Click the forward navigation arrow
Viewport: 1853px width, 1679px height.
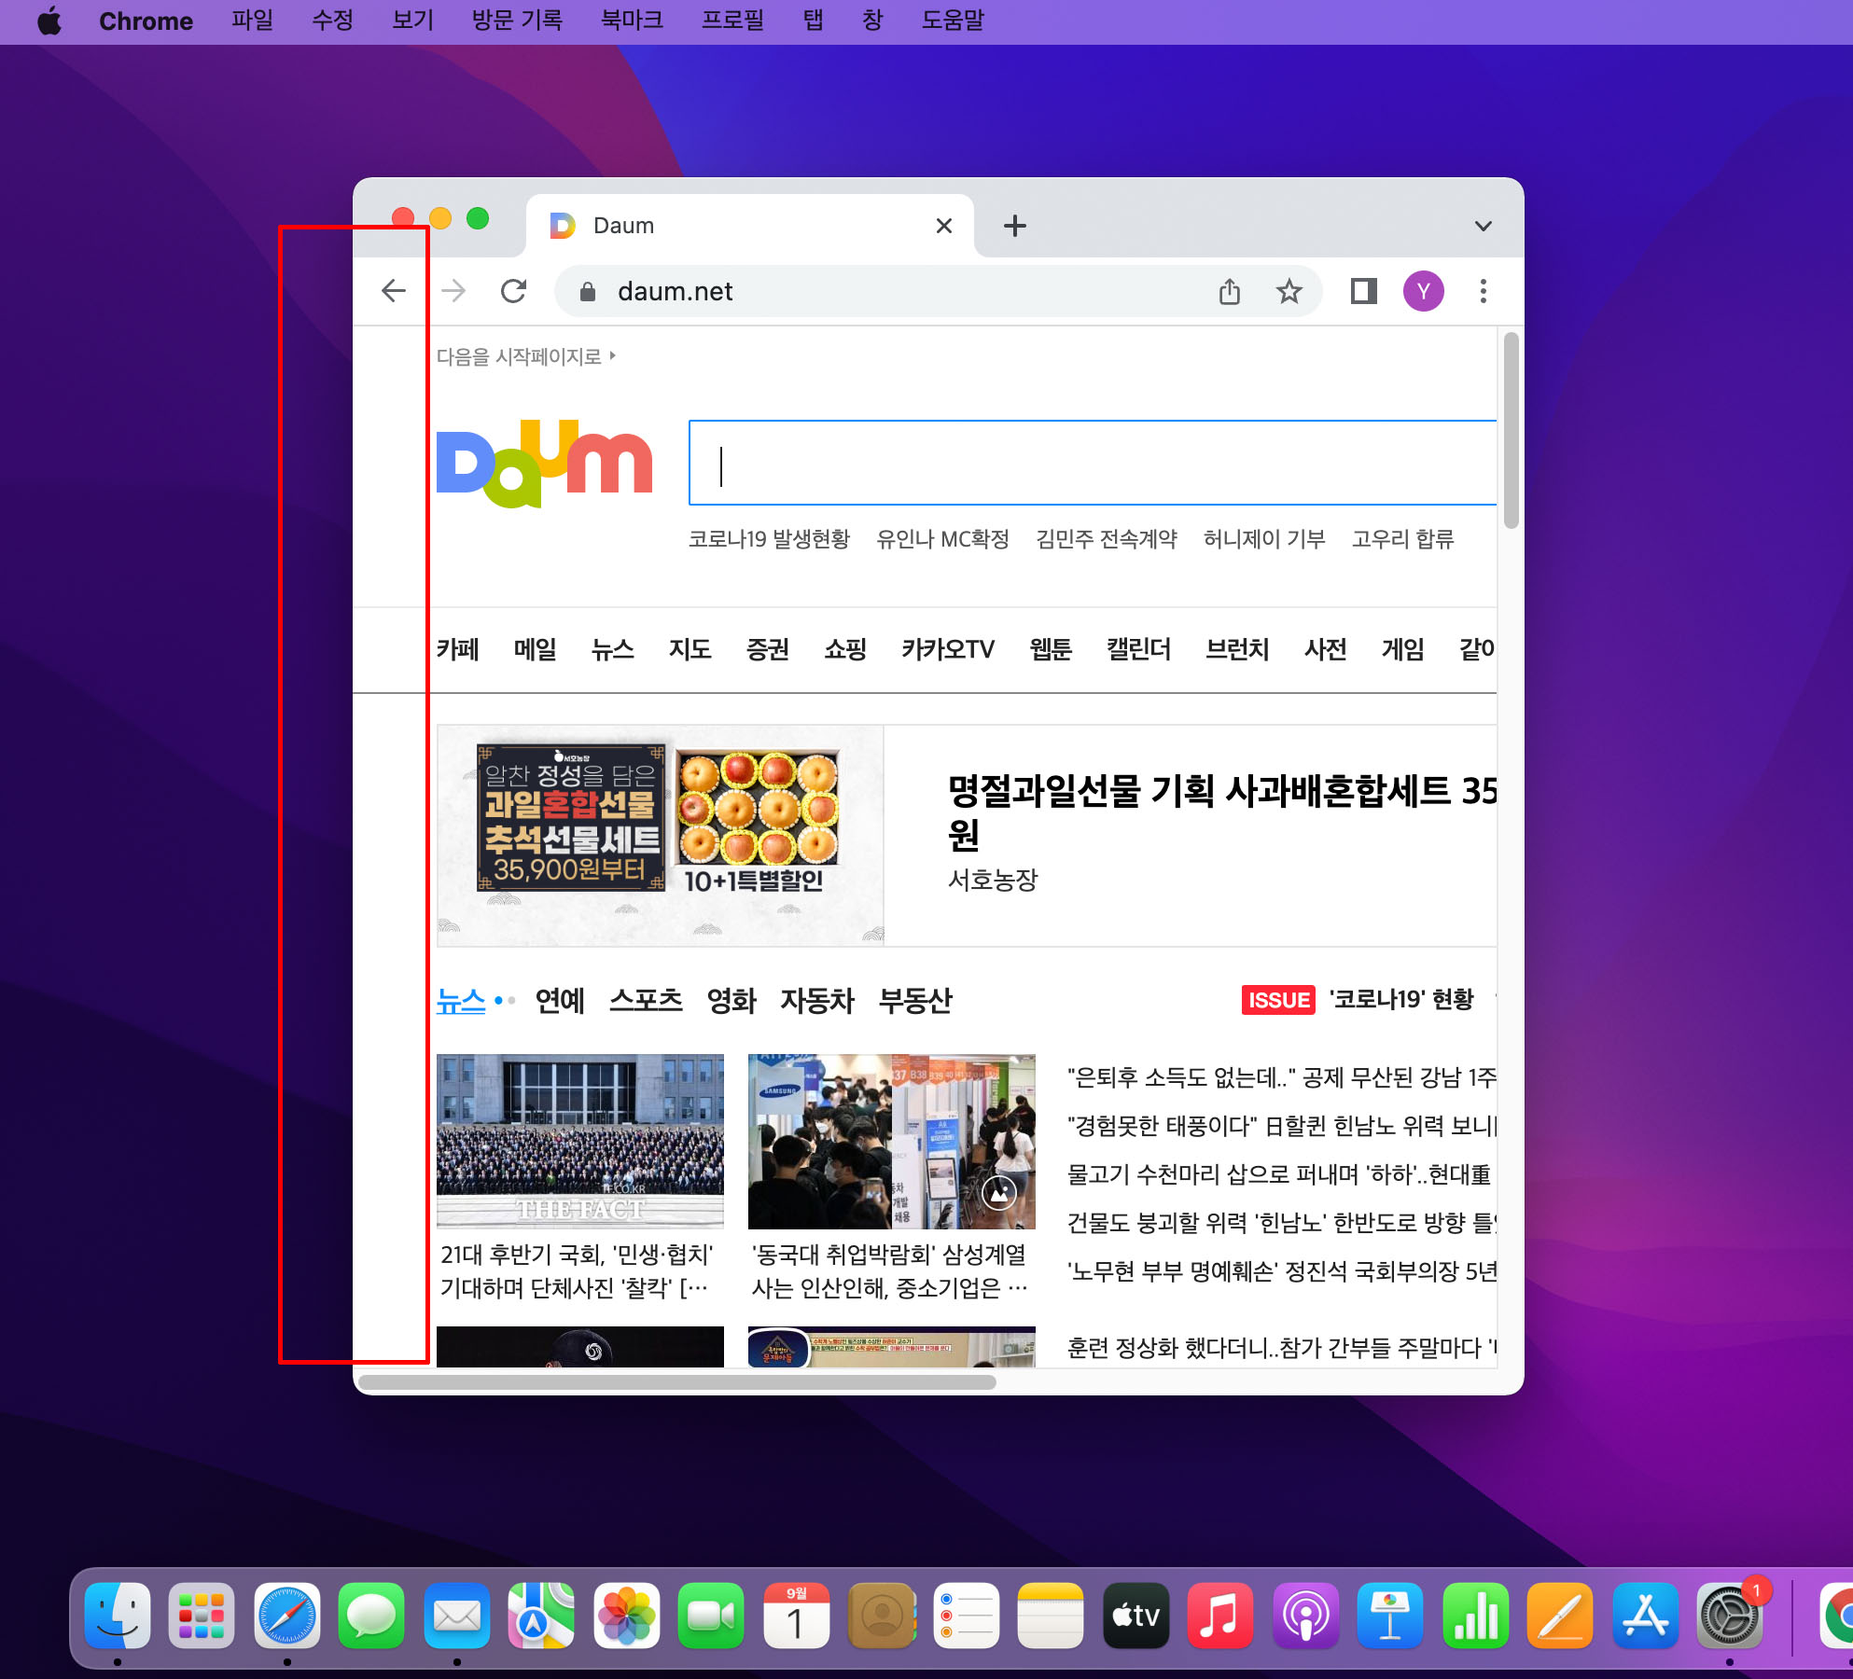click(453, 290)
